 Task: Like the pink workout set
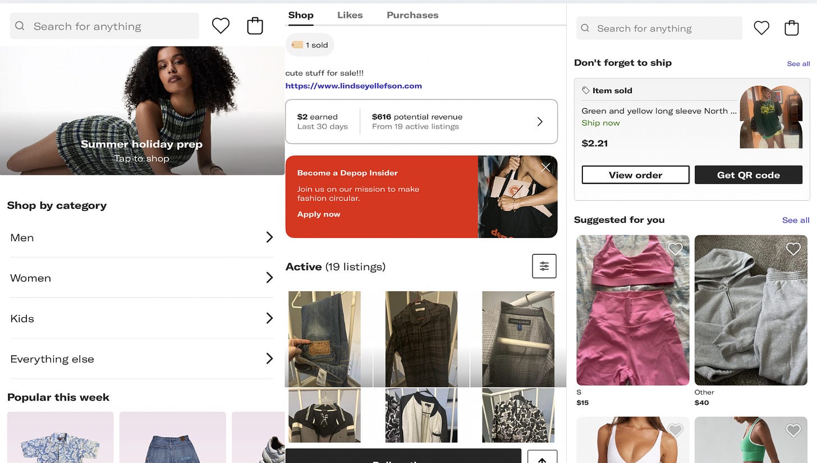pos(675,248)
